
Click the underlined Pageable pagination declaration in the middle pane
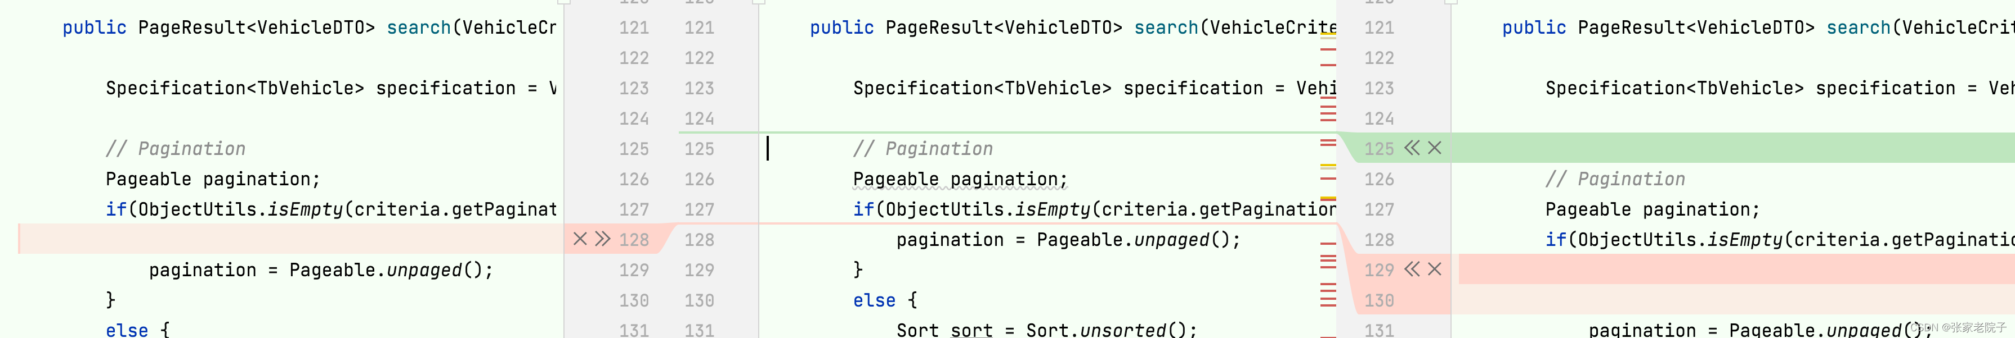pos(960,179)
